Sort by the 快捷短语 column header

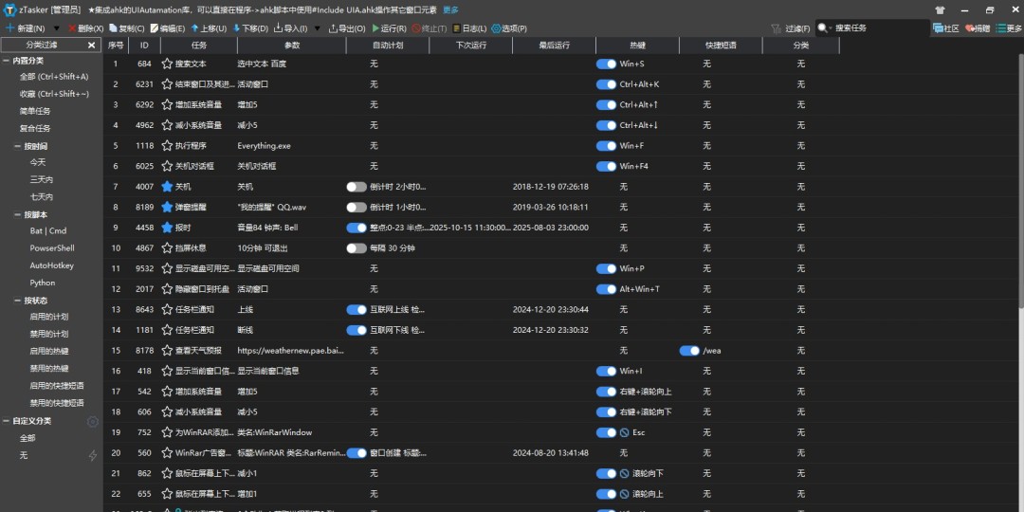coord(721,46)
